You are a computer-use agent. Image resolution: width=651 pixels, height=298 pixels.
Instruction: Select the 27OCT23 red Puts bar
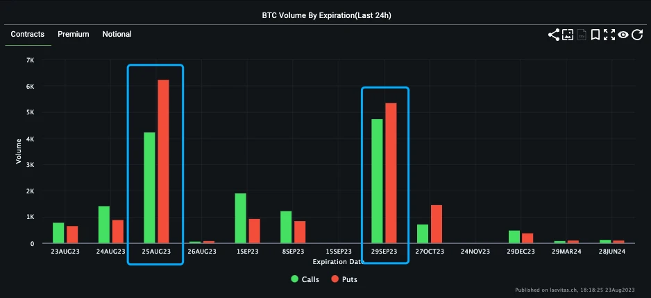pyautogui.click(x=437, y=225)
